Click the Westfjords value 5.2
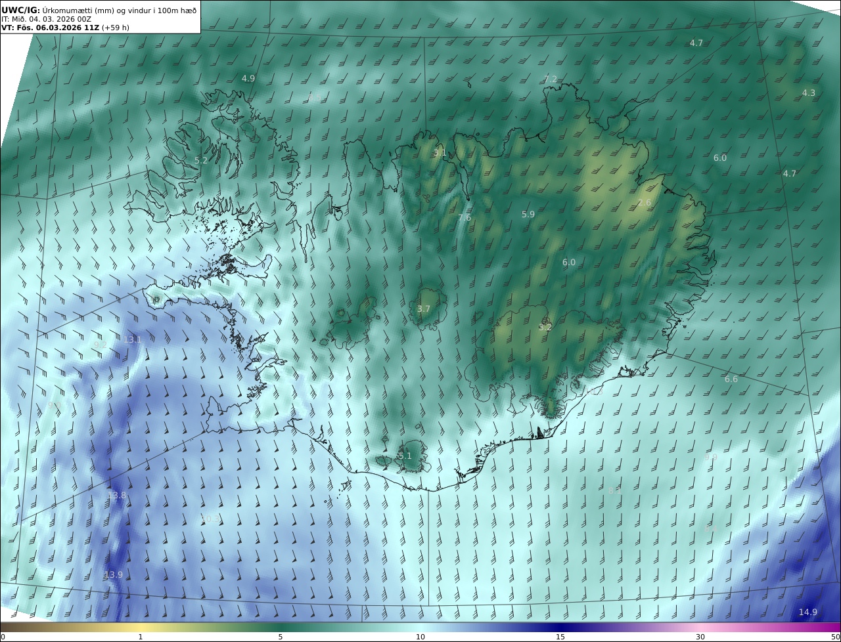This screenshot has width=841, height=642. [201, 160]
